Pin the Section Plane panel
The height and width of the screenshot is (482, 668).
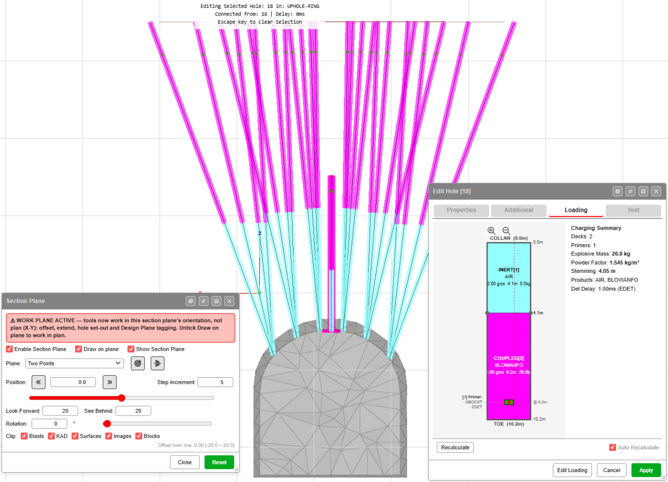click(203, 301)
